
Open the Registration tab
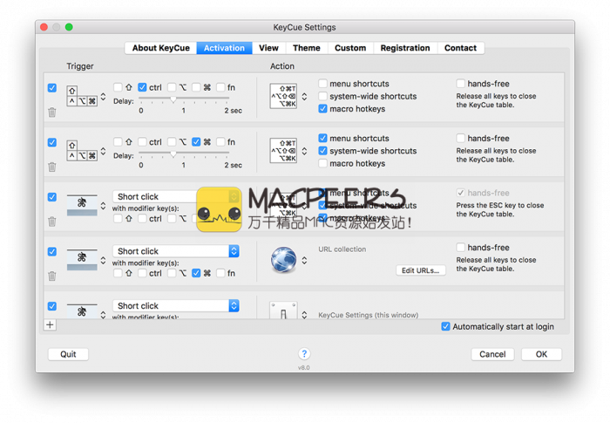[404, 48]
